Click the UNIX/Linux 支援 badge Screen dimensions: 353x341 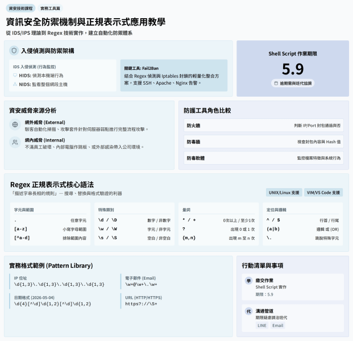pyautogui.click(x=284, y=193)
